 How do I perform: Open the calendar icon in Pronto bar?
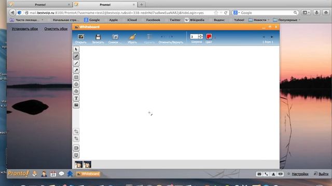[x=53, y=174]
